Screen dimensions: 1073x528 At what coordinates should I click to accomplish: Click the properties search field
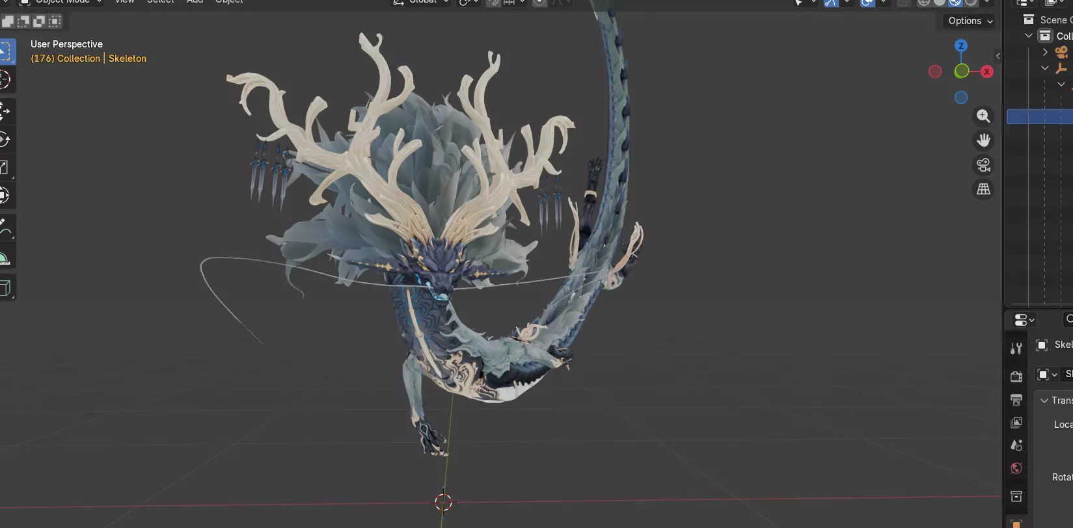tap(1068, 319)
